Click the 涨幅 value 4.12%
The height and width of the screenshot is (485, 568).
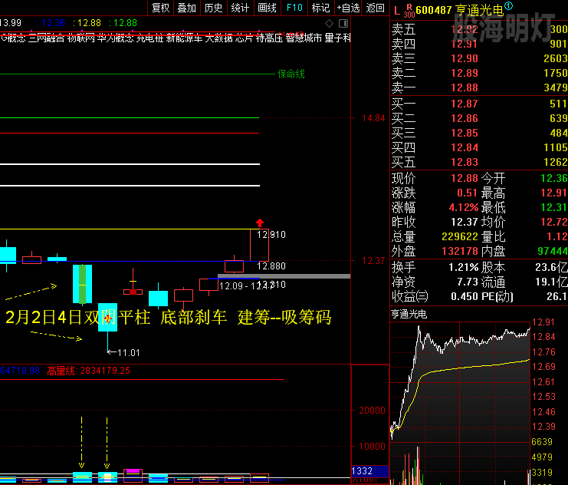[x=464, y=207]
